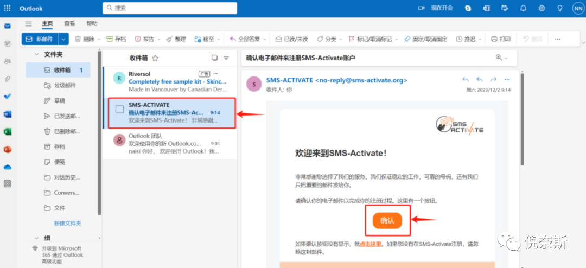Open OneDrive cloud icon in sidebar
586x268 pixels.
tap(8, 167)
